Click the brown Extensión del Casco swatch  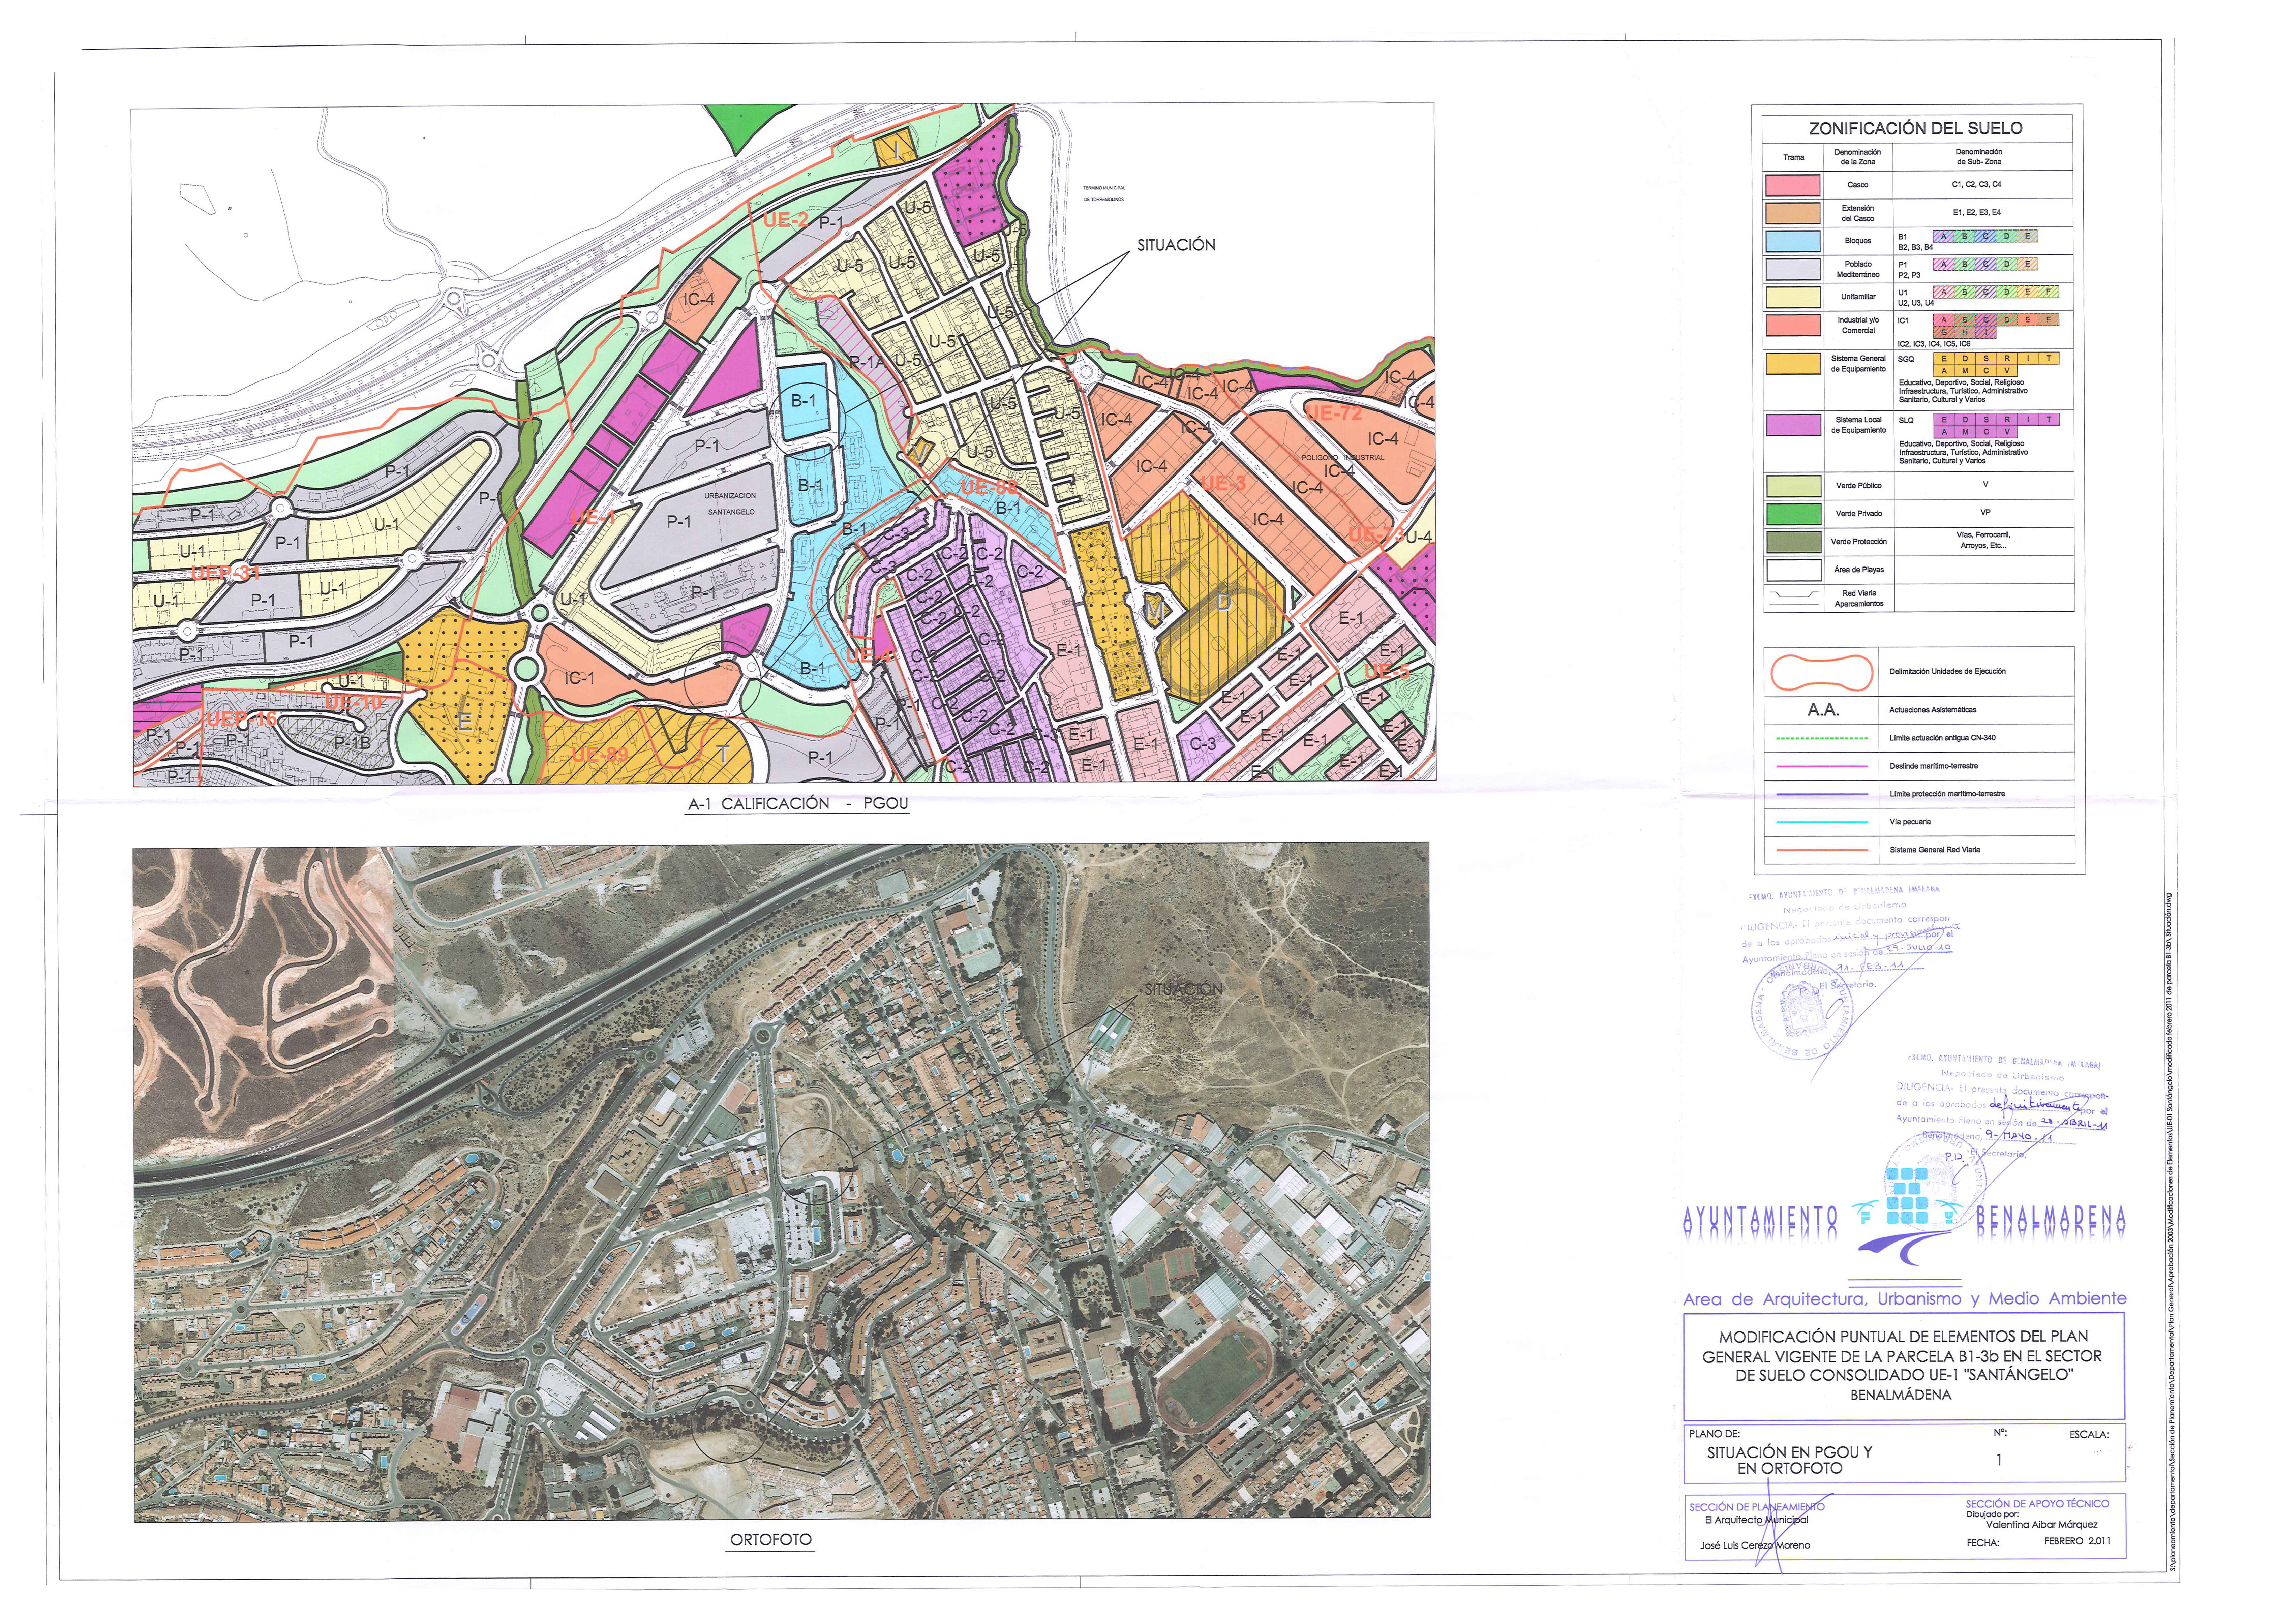coord(1793,213)
